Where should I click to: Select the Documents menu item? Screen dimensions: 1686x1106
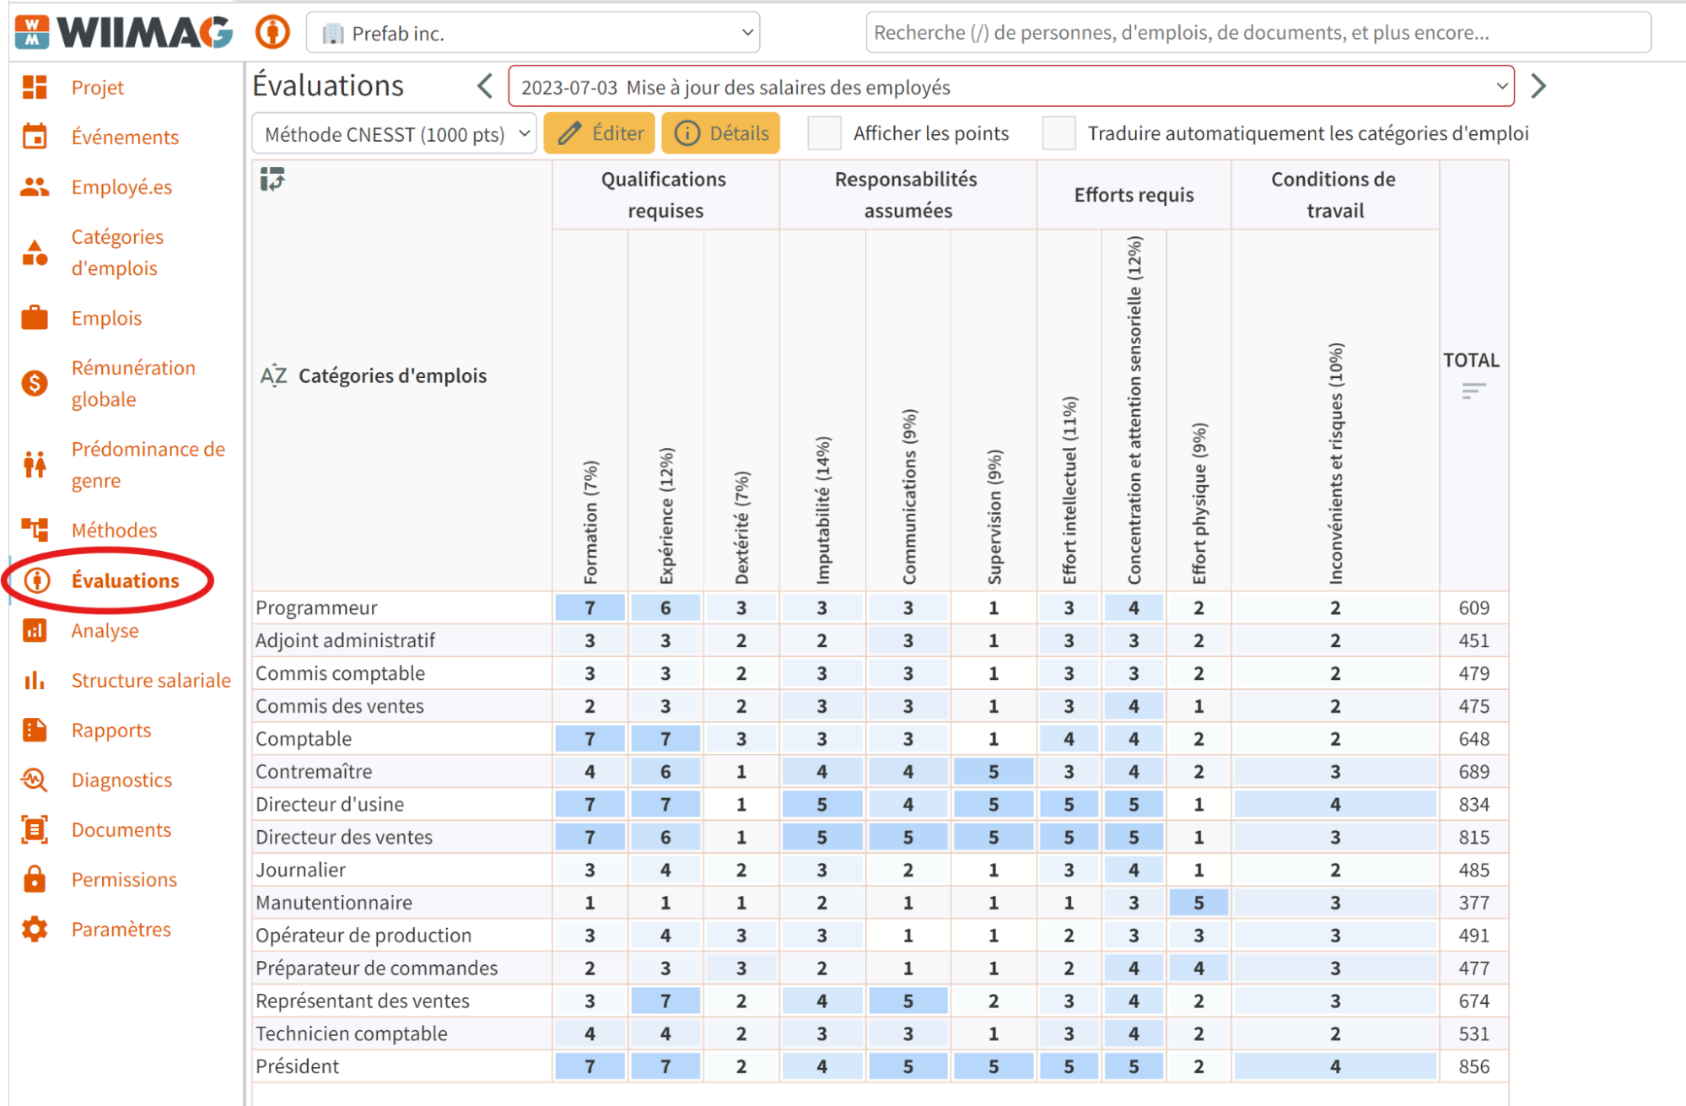tap(121, 829)
